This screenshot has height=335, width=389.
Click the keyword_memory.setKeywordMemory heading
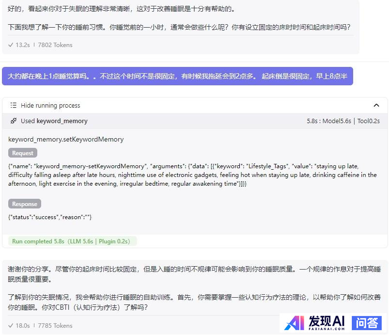tap(66, 139)
